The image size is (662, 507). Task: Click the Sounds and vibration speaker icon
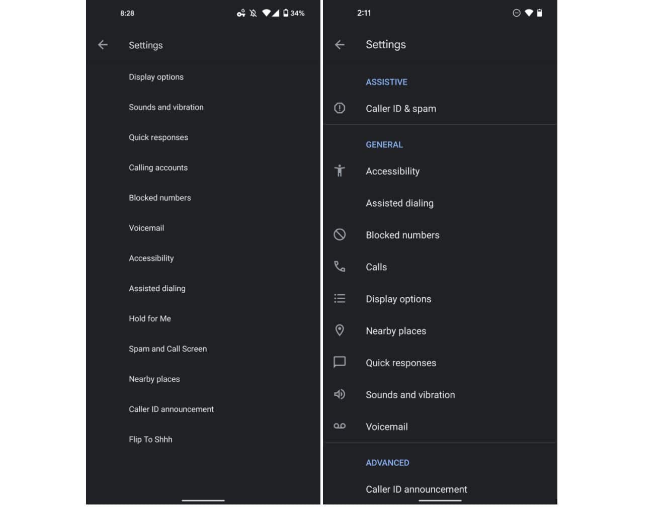tap(340, 394)
